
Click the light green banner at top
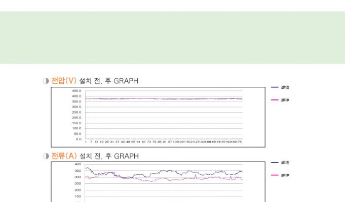[172, 38]
